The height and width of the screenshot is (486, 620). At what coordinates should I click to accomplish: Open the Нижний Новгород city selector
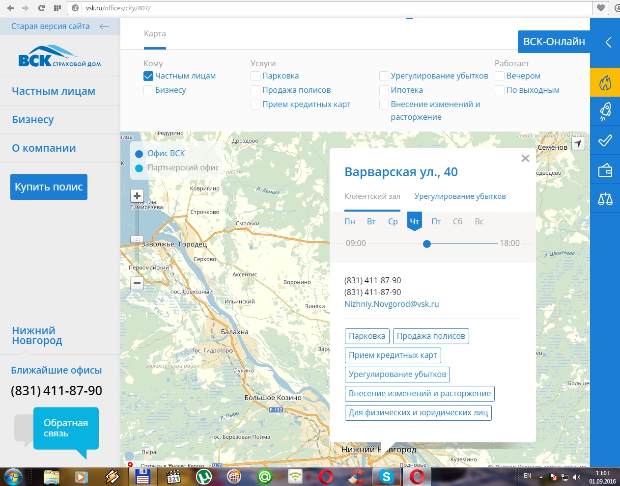37,336
